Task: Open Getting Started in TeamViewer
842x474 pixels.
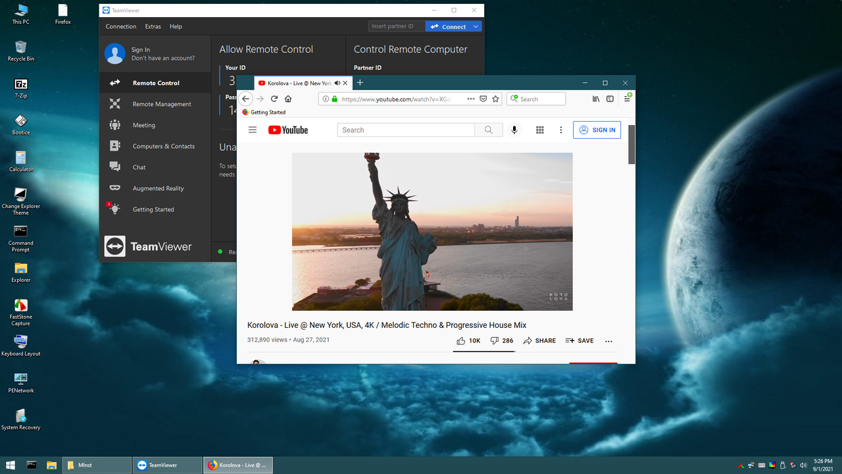Action: pos(155,209)
